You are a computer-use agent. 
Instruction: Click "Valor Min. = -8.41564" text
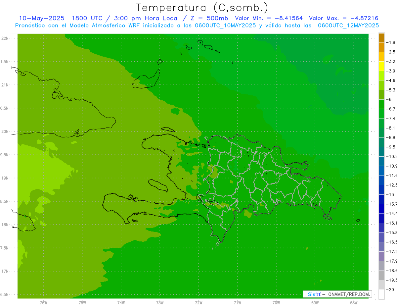point(269,18)
